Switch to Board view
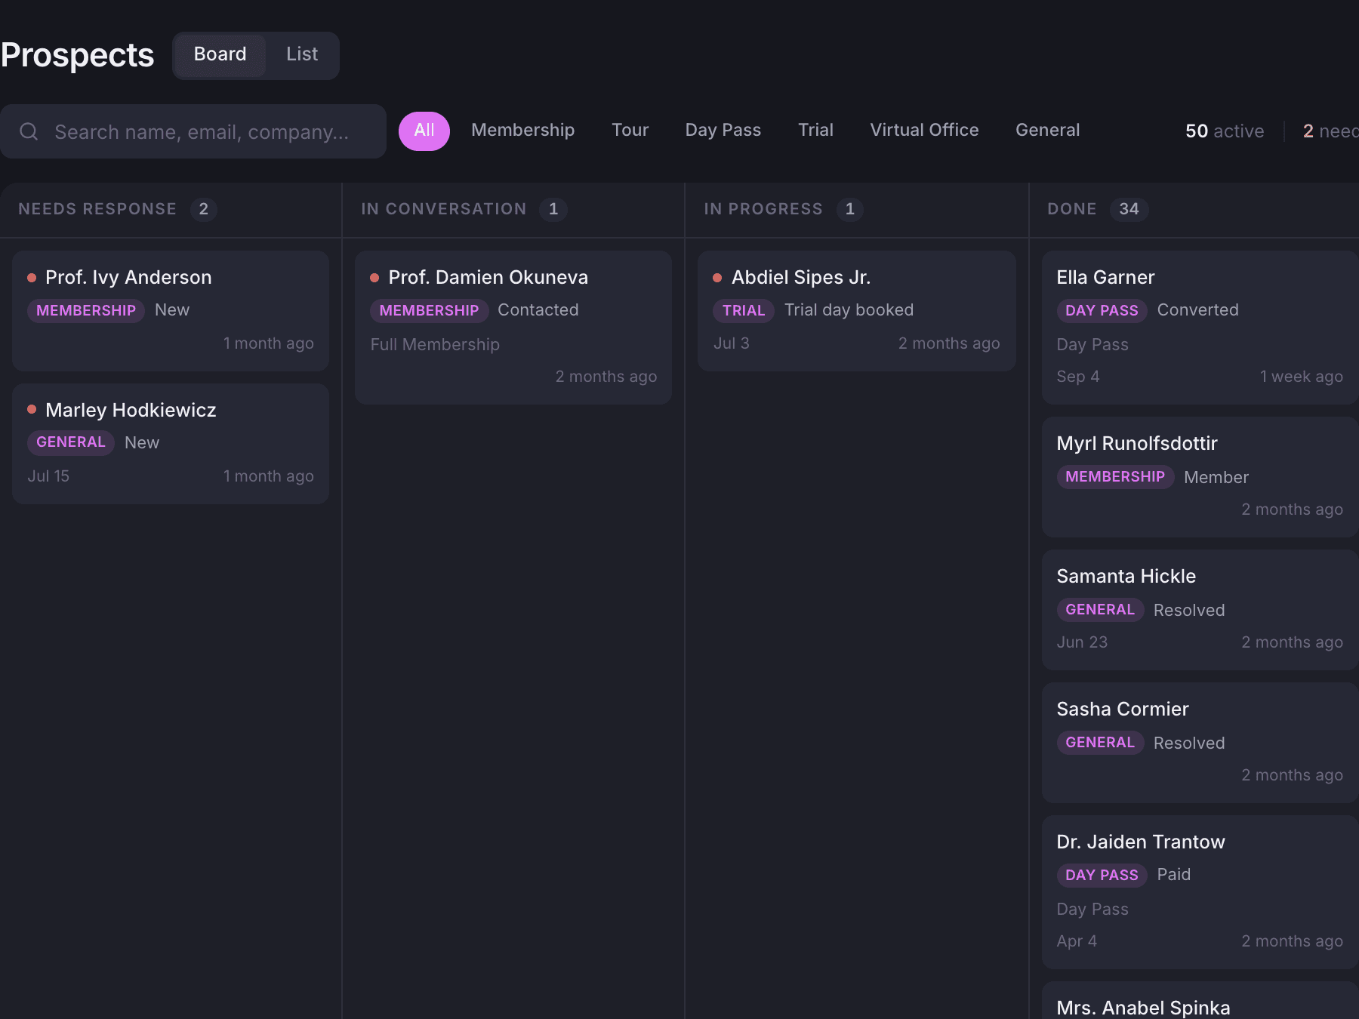Viewport: 1359px width, 1019px height. [220, 54]
